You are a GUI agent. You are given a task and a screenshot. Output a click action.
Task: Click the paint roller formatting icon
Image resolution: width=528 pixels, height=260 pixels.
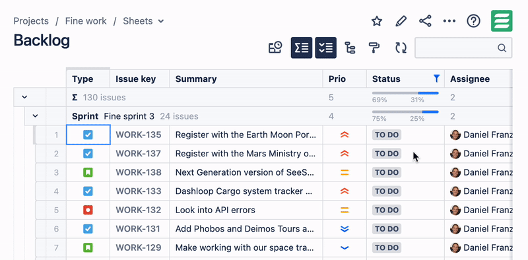374,48
